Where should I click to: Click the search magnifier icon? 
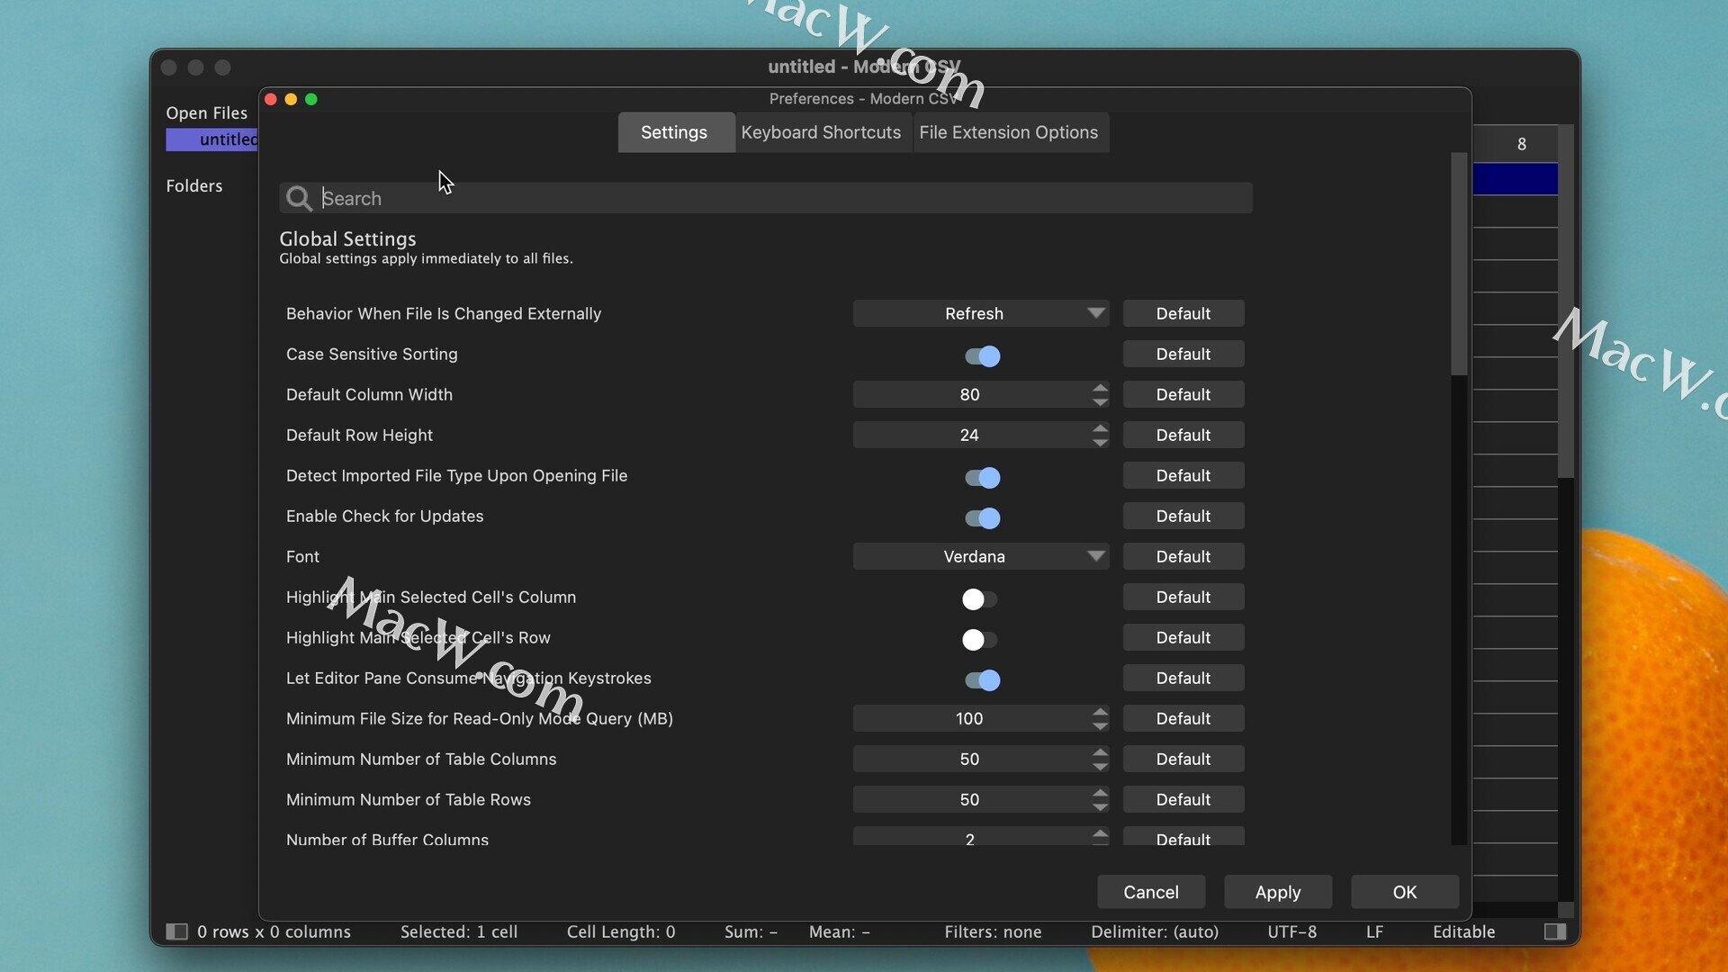(299, 198)
